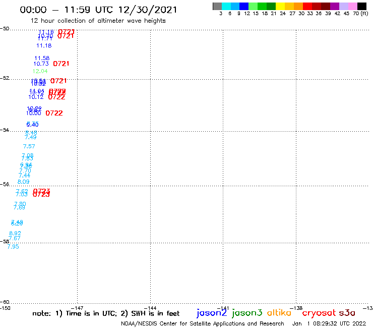This screenshot has width=373, height=328.
Task: Select the wave height reading 10.73
Action: 41,64
